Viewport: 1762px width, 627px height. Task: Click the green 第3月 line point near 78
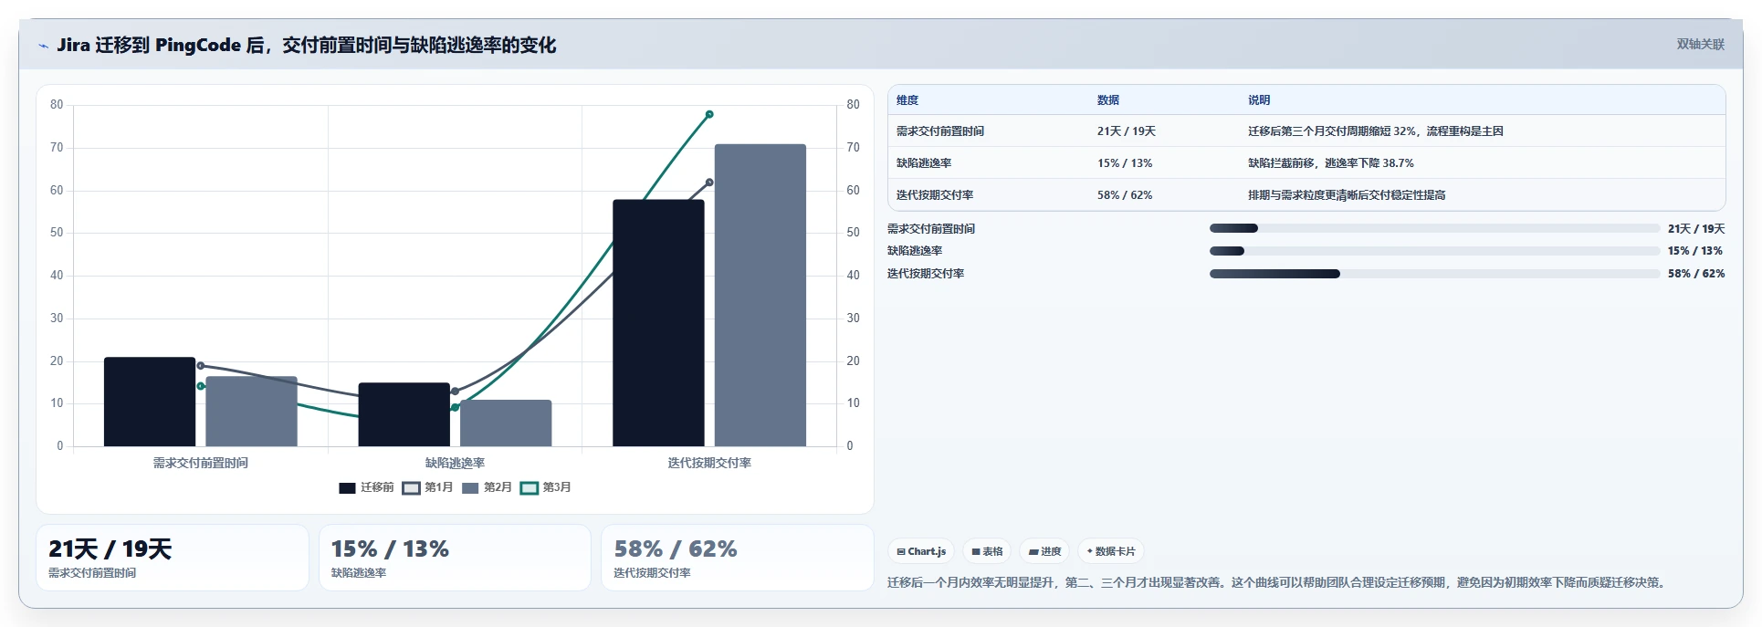coord(709,114)
